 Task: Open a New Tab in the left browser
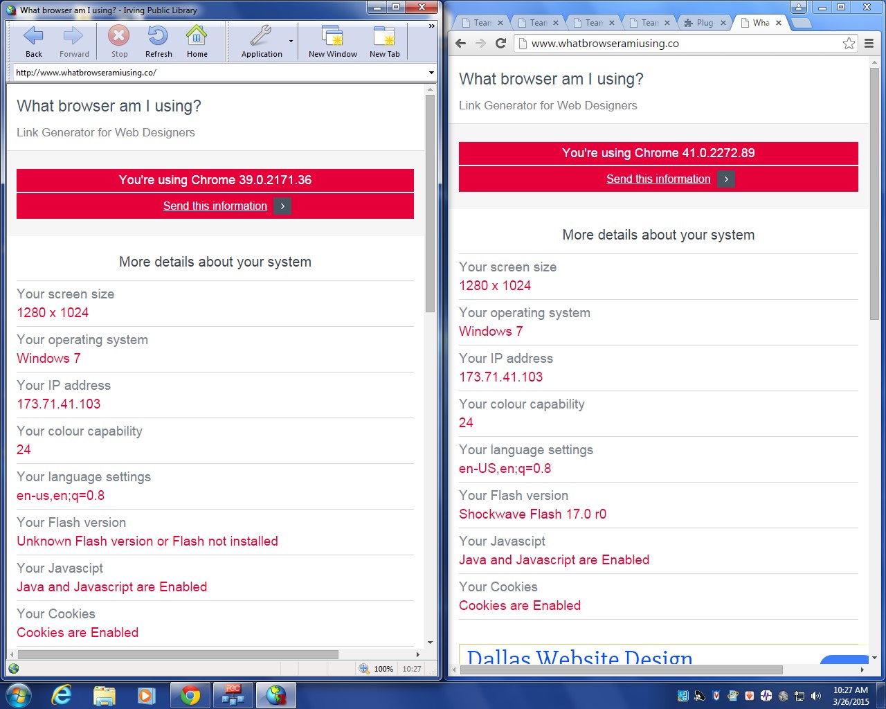coord(384,42)
